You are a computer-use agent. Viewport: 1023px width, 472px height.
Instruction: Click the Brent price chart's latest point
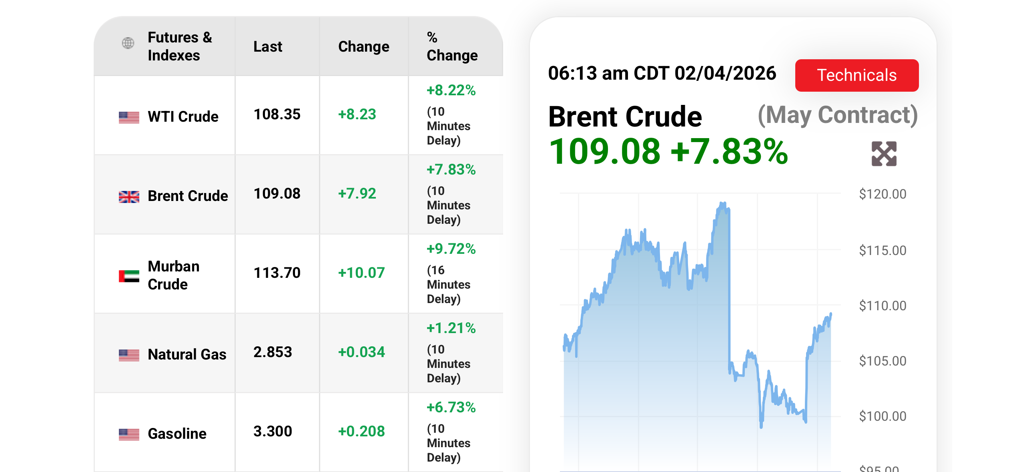(831, 314)
